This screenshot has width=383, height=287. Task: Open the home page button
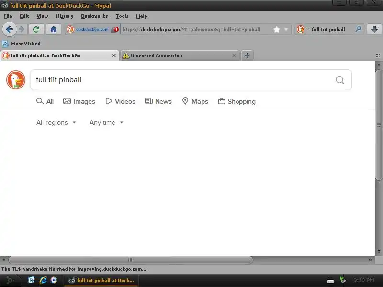[x=54, y=29]
